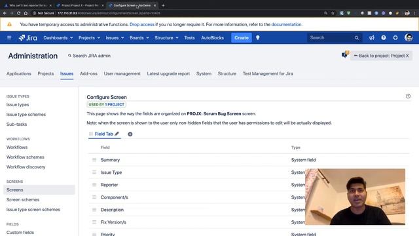Viewport: 419px width, 236px height.
Task: Grab the Fix Version/s row drag handle
Action: coord(94,222)
